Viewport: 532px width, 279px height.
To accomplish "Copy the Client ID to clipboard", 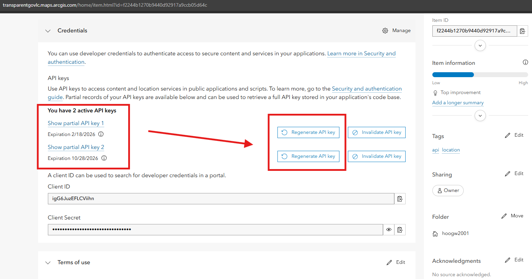I will (400, 199).
